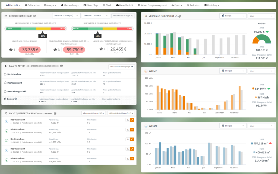278x174 pixels.
Task: Open Beheizte Fläche (m²) dropdown
Action: [x=66, y=15]
